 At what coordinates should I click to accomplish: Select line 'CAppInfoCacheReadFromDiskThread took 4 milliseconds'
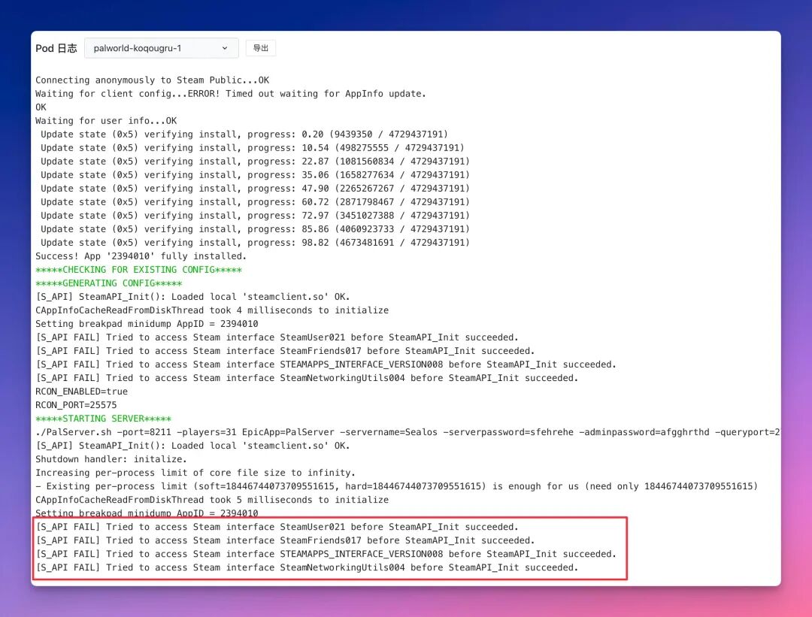click(x=212, y=310)
